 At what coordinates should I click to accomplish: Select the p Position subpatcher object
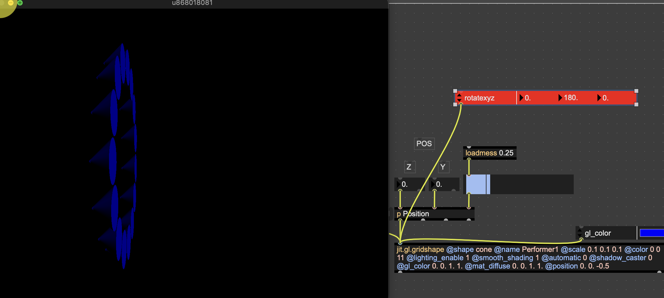[x=434, y=214]
